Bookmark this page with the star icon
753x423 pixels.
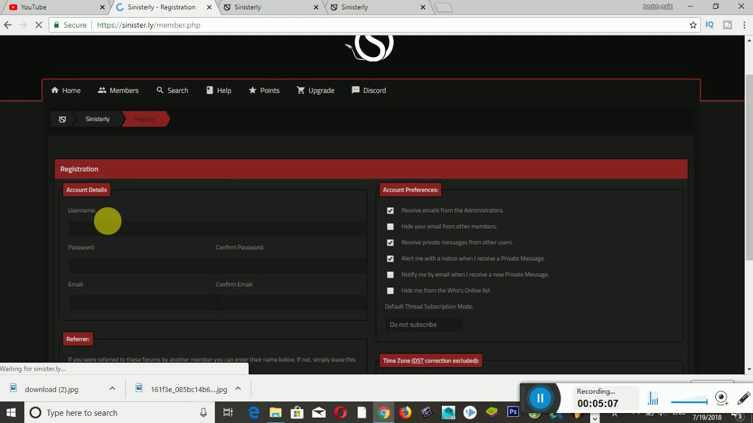[x=693, y=25]
